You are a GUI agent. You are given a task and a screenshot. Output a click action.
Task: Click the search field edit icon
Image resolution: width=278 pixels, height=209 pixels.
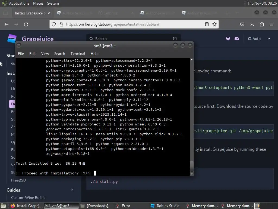click(175, 39)
